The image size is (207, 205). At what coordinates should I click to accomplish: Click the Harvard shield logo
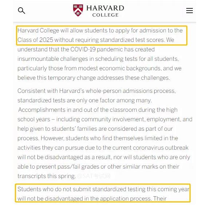[x=78, y=10]
